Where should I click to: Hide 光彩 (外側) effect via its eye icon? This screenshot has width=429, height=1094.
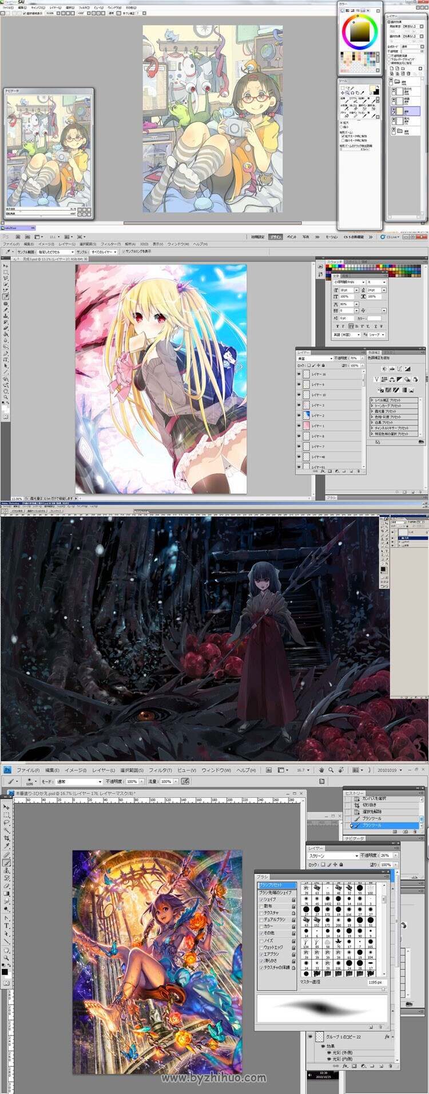328,1053
